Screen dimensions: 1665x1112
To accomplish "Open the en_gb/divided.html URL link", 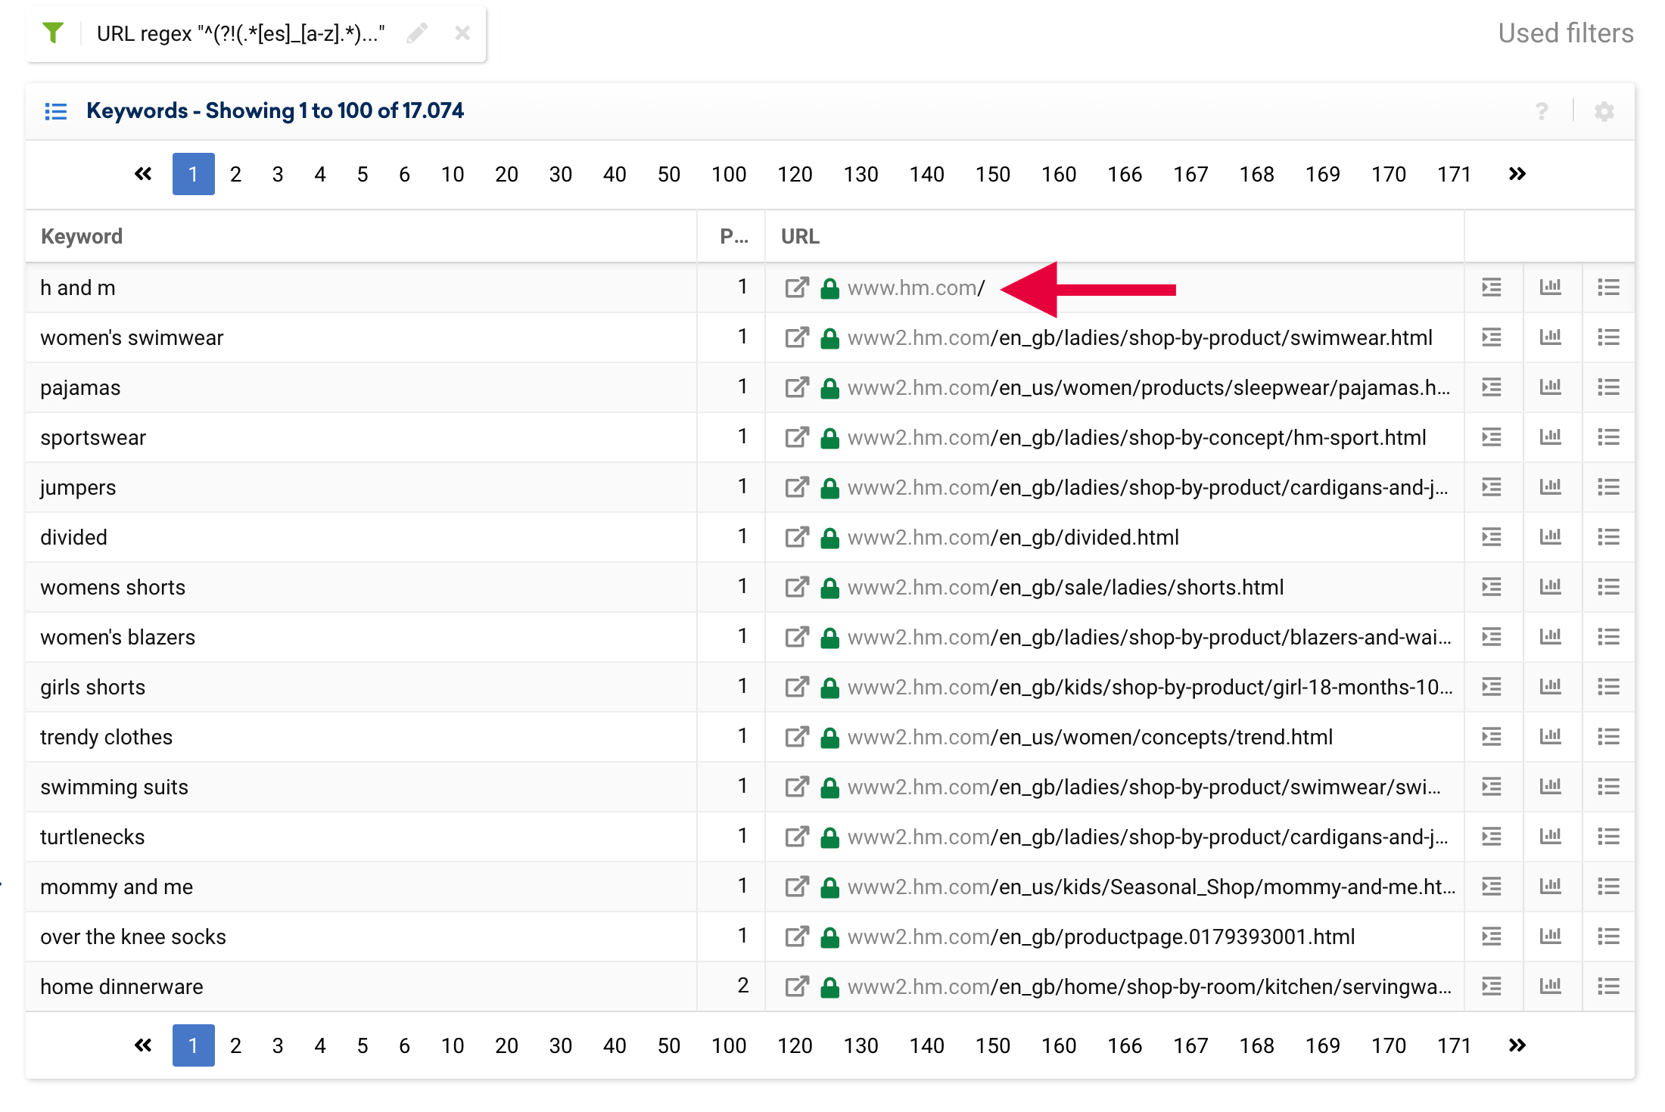I will coord(1013,537).
